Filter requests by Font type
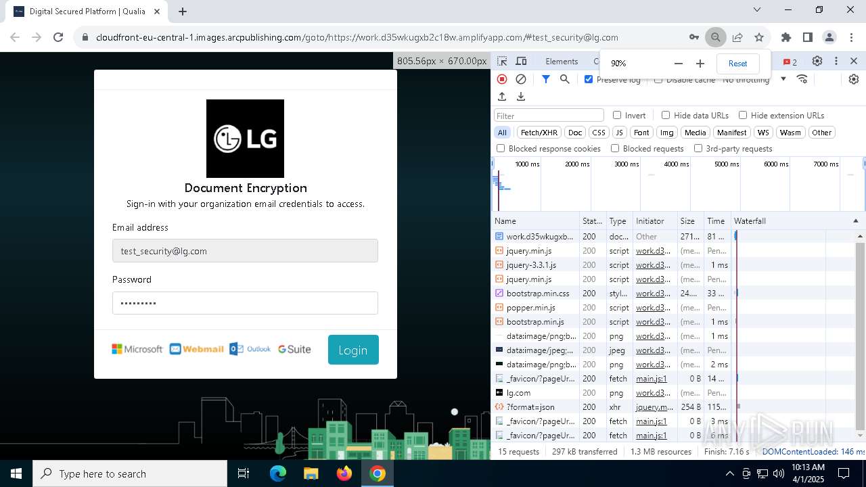 pyautogui.click(x=641, y=133)
